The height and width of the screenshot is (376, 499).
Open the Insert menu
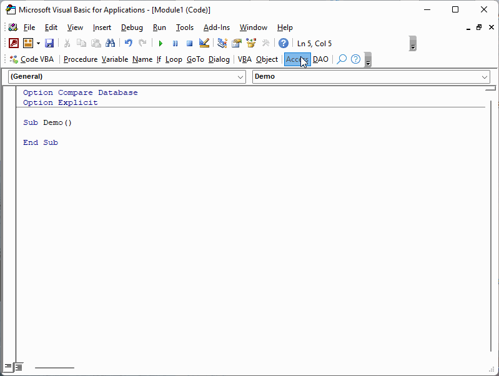pos(102,27)
